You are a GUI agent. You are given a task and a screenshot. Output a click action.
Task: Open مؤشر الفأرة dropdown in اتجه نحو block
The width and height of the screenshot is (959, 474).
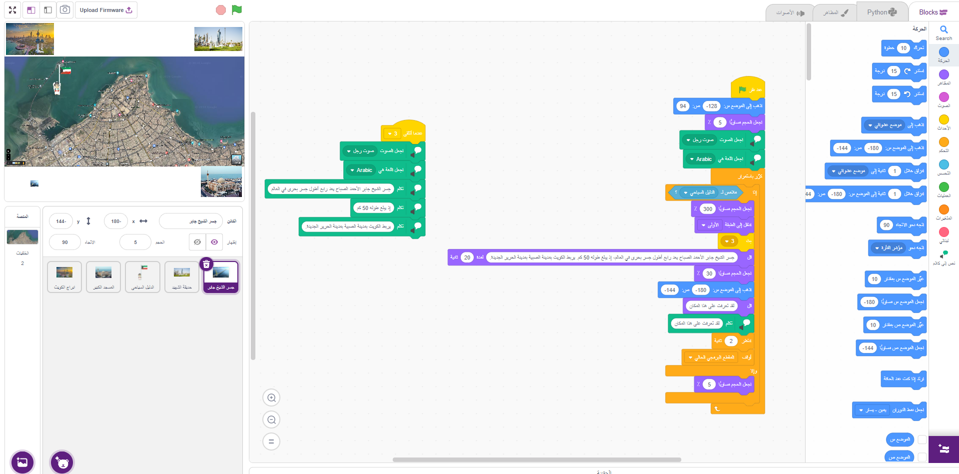[888, 248]
